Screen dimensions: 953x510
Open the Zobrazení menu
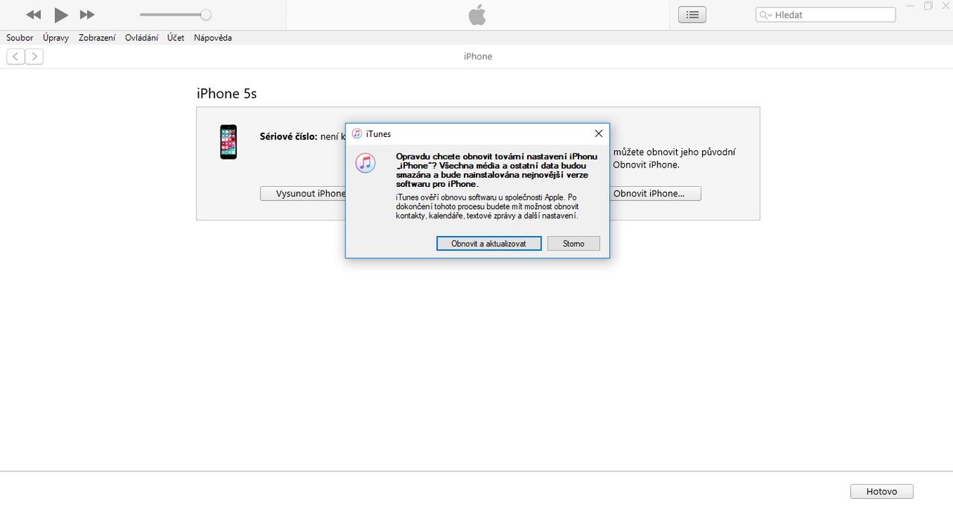click(97, 38)
